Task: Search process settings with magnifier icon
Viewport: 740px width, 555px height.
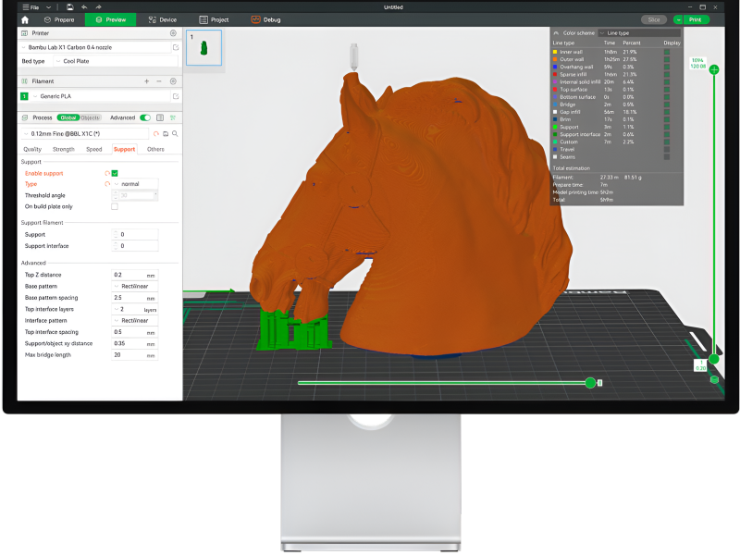Action: tap(175, 133)
